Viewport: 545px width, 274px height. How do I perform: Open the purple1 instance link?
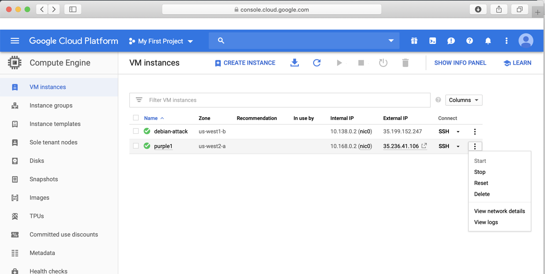point(163,146)
